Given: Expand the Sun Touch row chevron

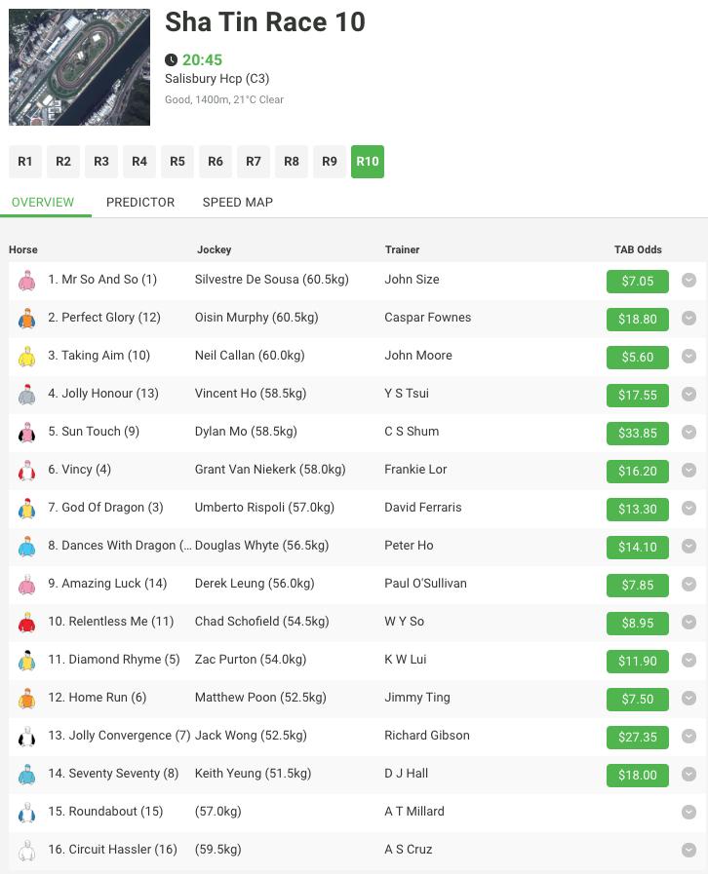Looking at the screenshot, I should click(x=688, y=433).
